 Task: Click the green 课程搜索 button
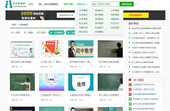point(126,4)
